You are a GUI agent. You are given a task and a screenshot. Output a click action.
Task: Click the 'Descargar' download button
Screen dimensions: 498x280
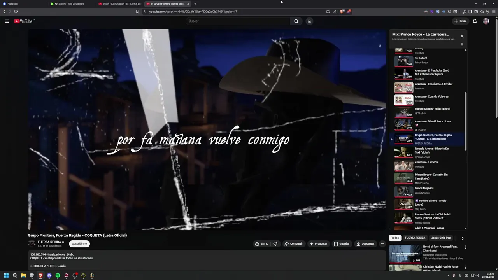(x=365, y=244)
